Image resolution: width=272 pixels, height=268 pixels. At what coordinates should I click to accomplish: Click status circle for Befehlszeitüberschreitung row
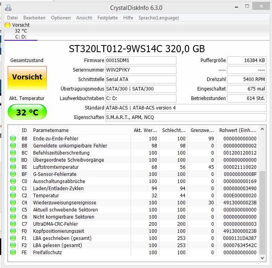pyautogui.click(x=13, y=153)
